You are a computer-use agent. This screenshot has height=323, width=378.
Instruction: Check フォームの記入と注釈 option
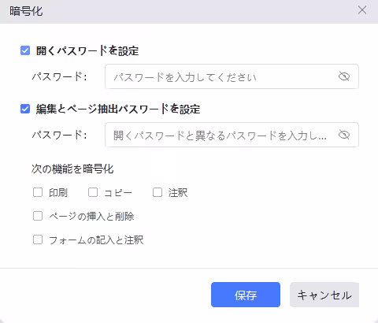38,239
